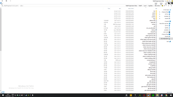Click Tay Cohen in the address breadcrumb
Viewport: 173px width, 97px height.
pos(157,6)
